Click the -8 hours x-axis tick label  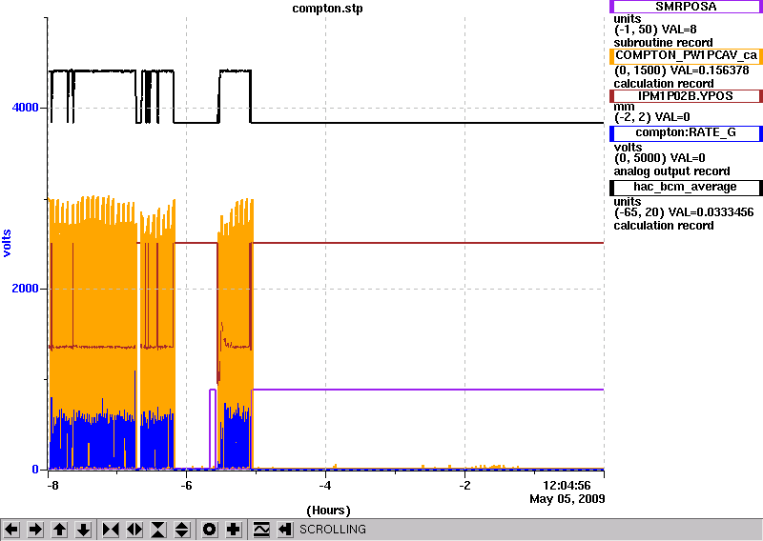point(52,486)
